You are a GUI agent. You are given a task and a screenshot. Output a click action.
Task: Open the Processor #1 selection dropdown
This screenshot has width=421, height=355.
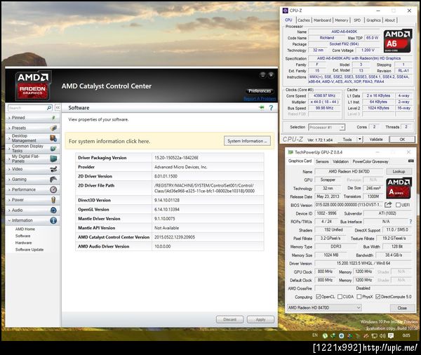click(326, 127)
